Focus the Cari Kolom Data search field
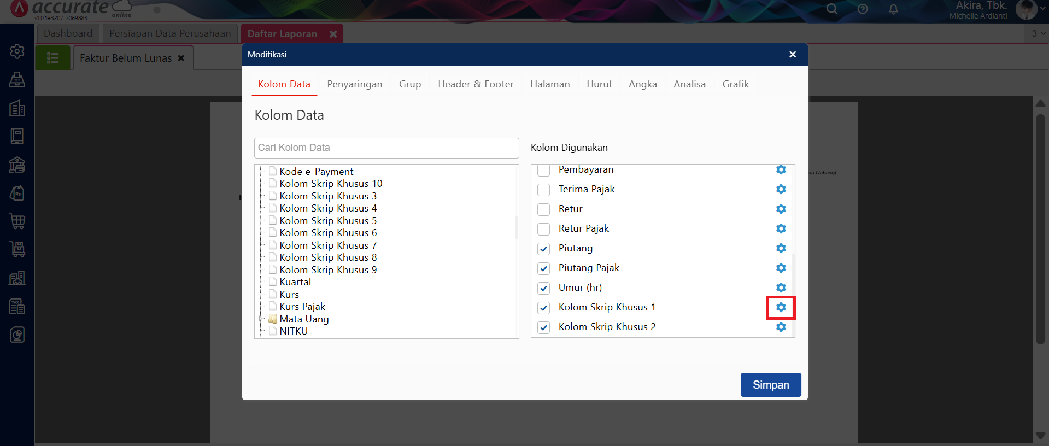Image resolution: width=1049 pixels, height=446 pixels. 386,148
